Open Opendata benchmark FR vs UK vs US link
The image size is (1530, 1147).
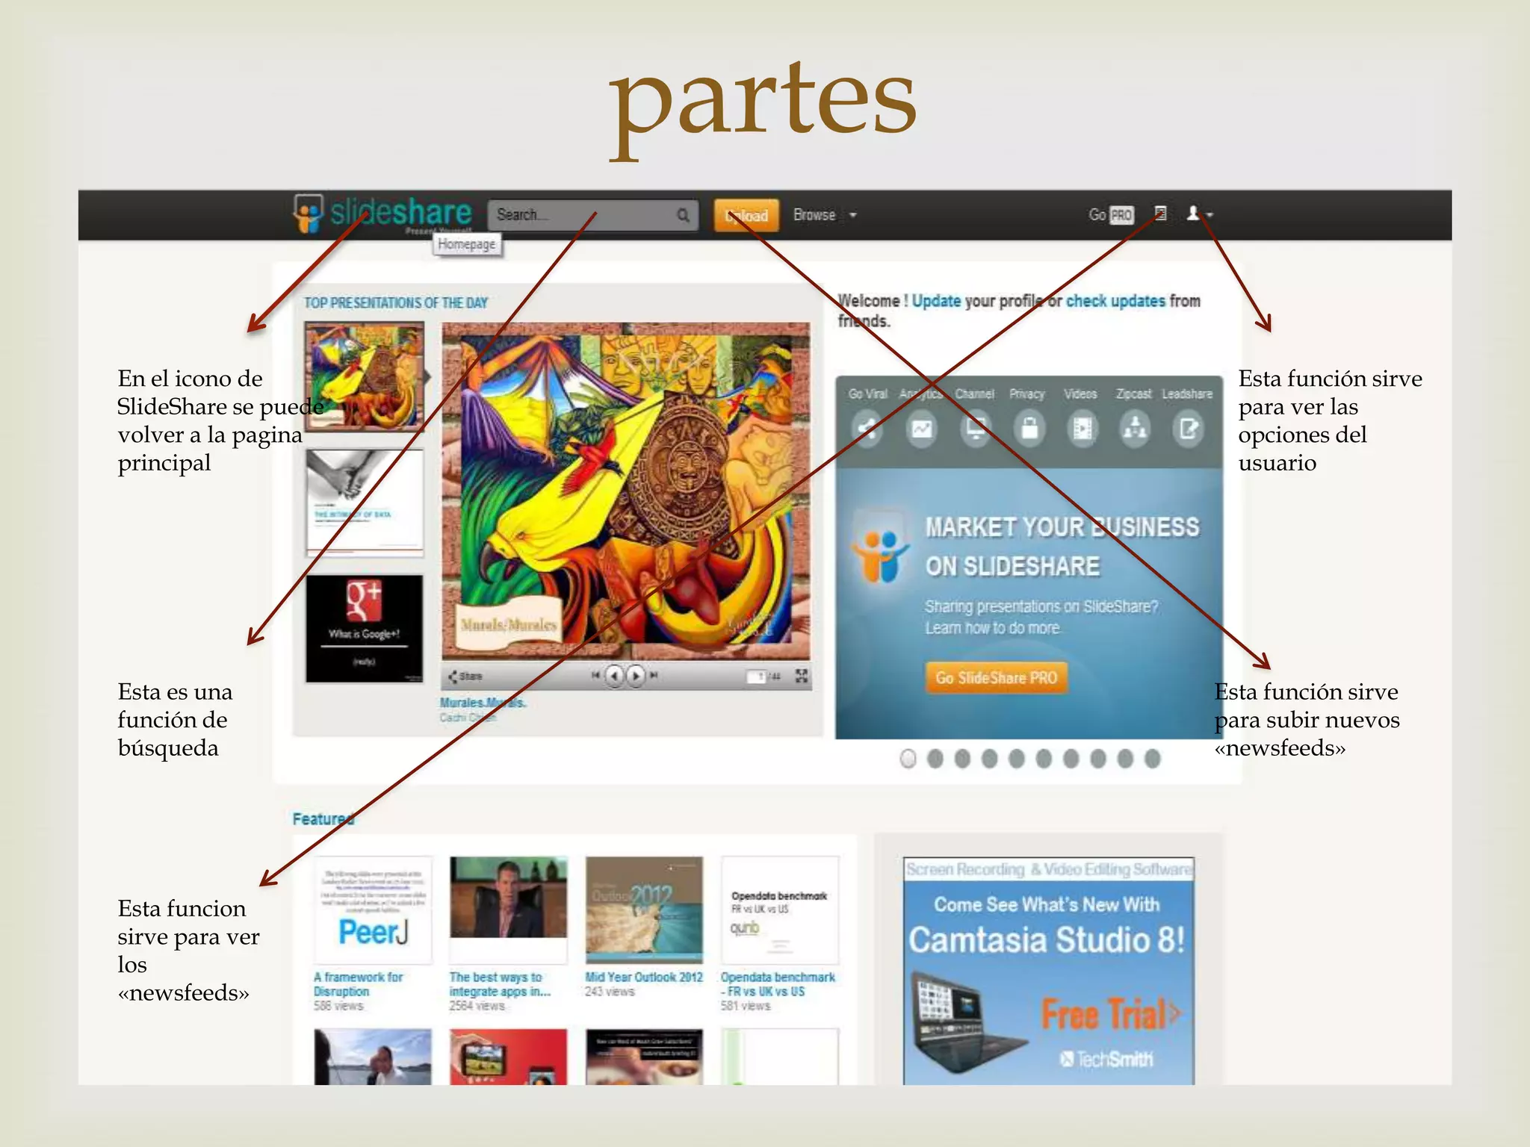point(778,984)
